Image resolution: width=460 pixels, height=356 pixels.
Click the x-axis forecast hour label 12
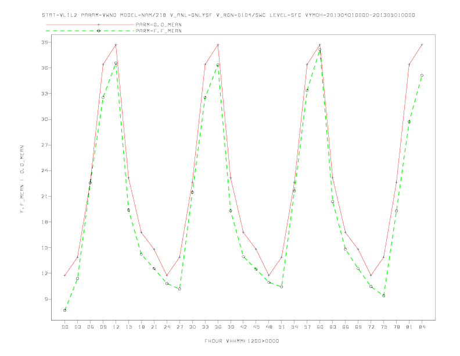pyautogui.click(x=116, y=327)
